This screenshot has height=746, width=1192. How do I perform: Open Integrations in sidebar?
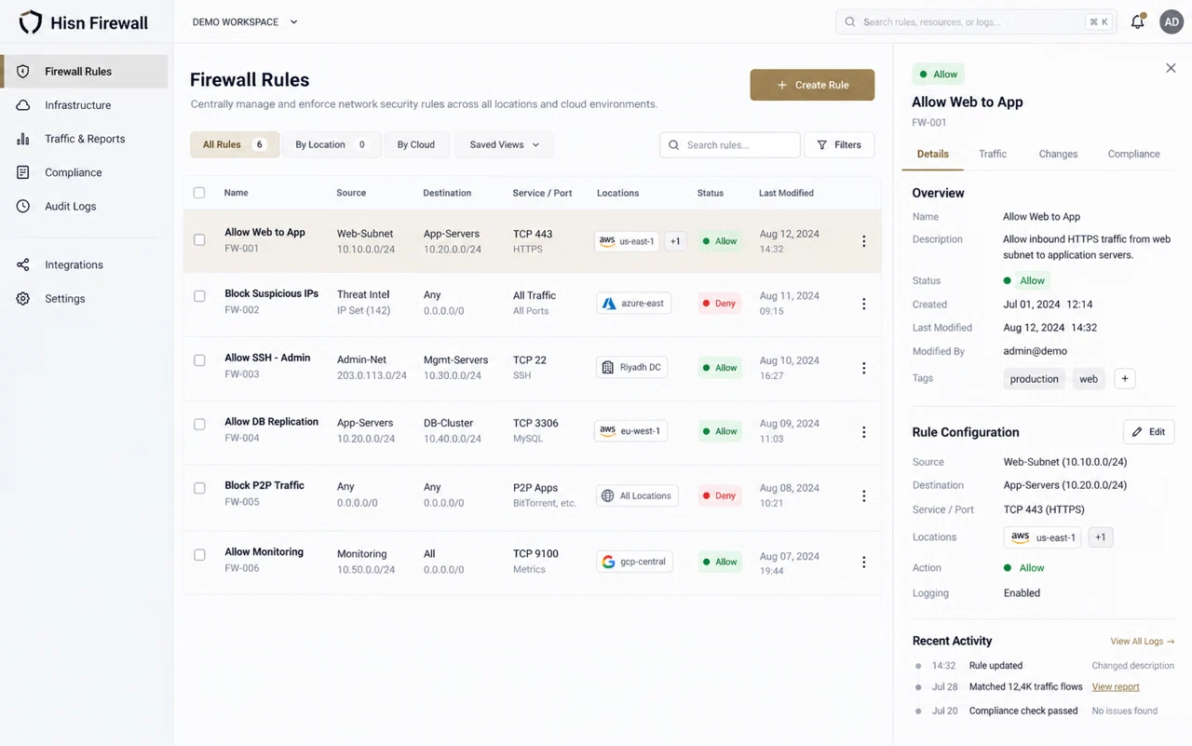tap(85, 264)
